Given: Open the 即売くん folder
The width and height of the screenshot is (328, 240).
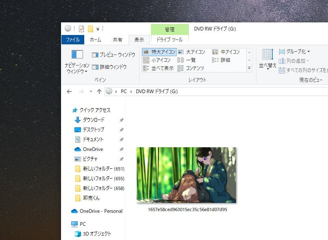Looking at the screenshot, I should 87,198.
